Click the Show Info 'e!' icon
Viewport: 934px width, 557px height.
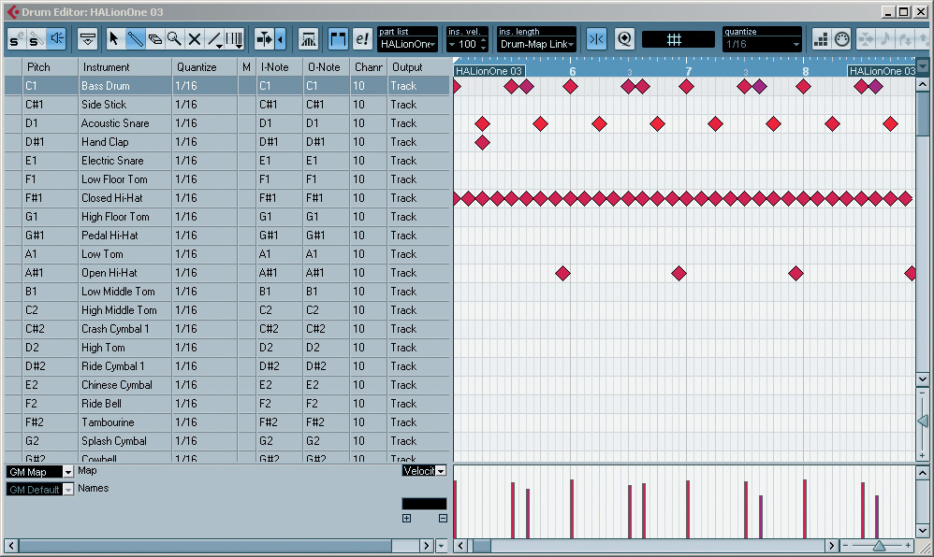(x=362, y=39)
